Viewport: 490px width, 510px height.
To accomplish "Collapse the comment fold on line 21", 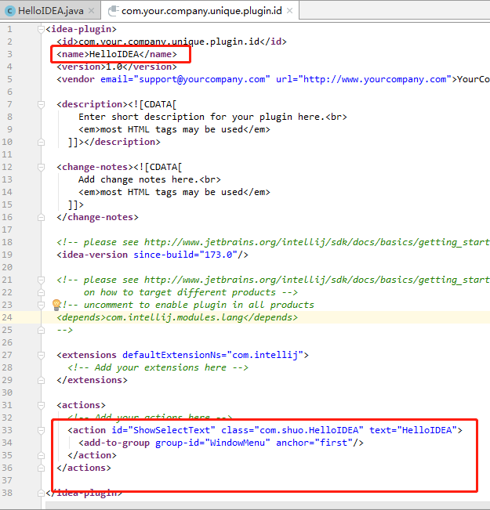I will coord(41,280).
